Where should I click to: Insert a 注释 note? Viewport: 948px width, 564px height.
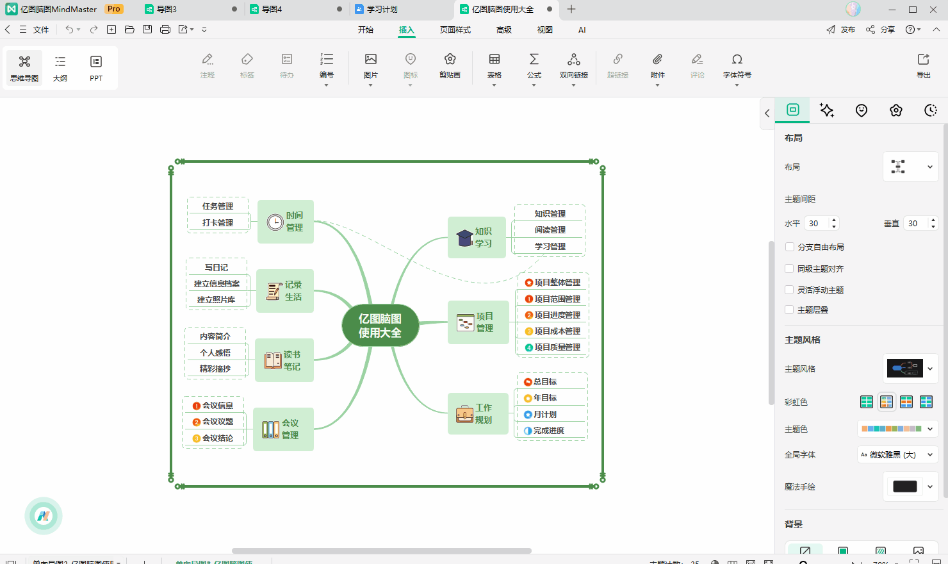pyautogui.click(x=208, y=66)
